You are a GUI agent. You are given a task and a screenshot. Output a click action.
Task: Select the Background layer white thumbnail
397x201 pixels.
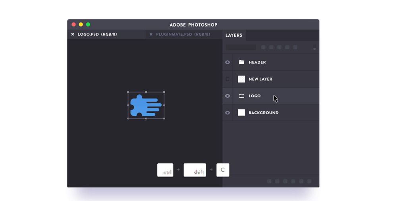coord(241,113)
